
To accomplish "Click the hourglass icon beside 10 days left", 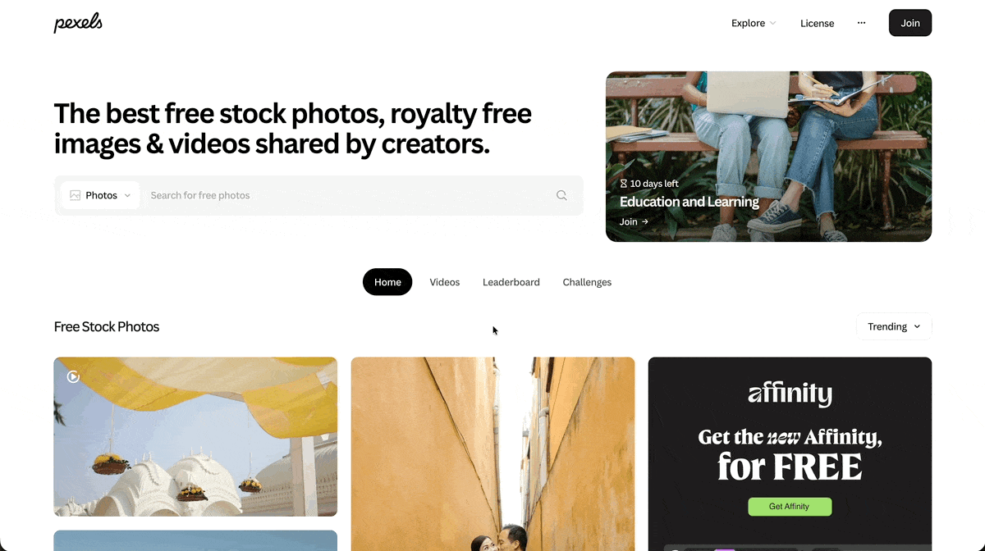I will coord(624,184).
